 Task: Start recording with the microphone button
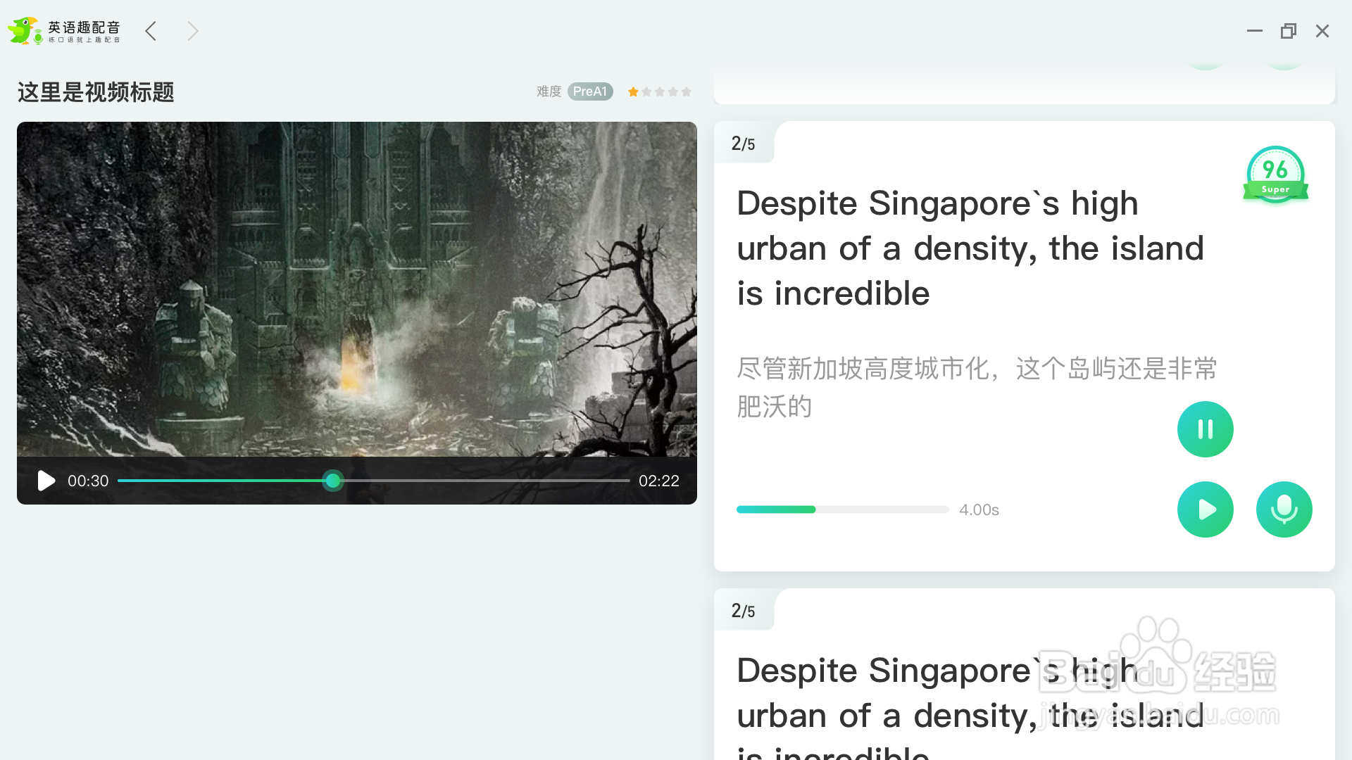[x=1284, y=509]
